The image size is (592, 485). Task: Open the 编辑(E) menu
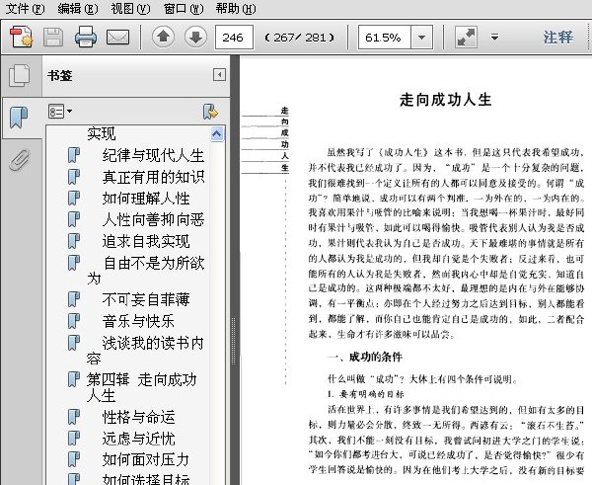78,8
